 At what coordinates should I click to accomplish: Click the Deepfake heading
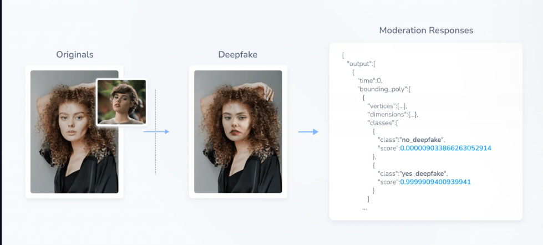coord(238,55)
